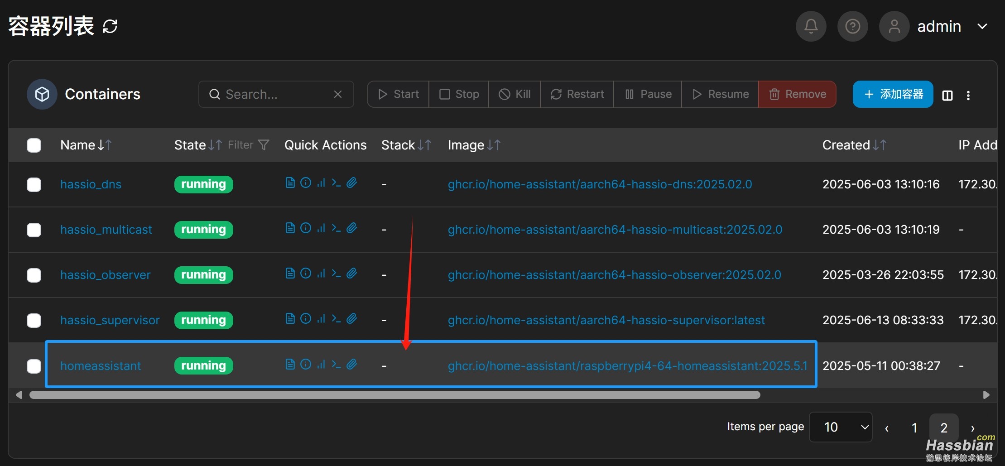Open logs icon for hassio_multicast
Viewport: 1005px width, 466px height.
tap(290, 228)
